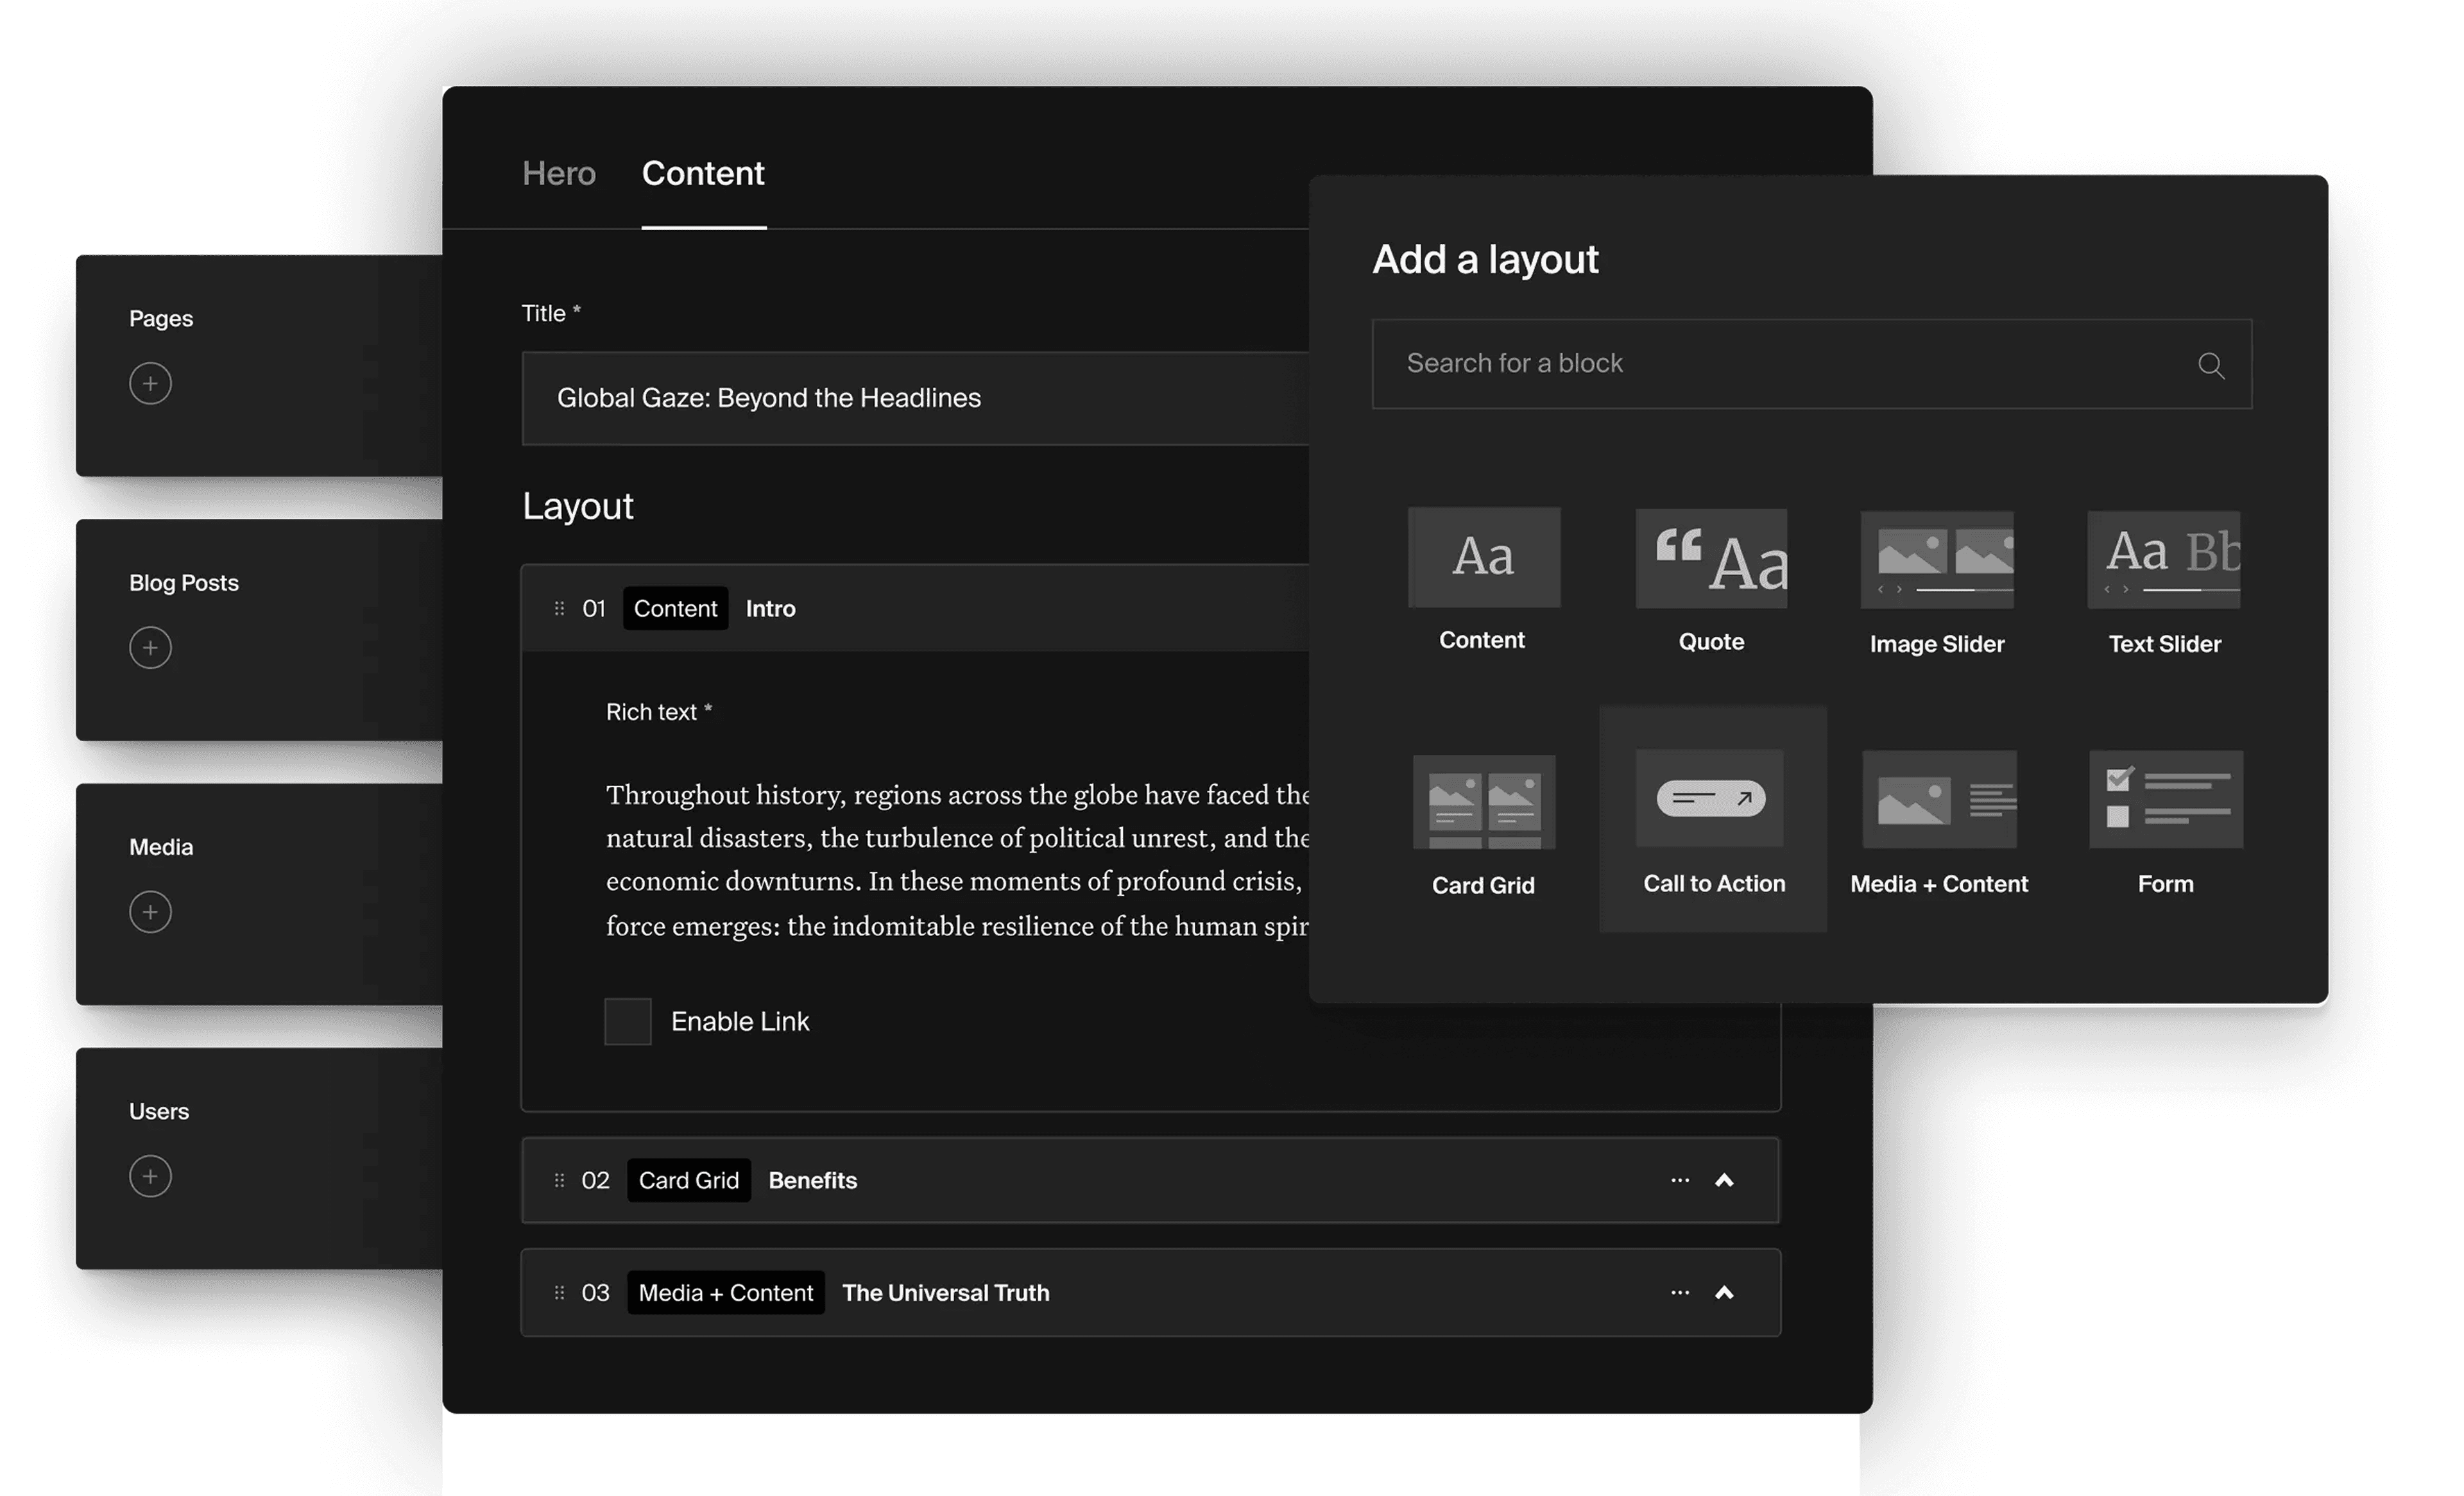Image resolution: width=2464 pixels, height=1496 pixels.
Task: Collapse the Benefits Card Grid section
Action: 1724,1181
